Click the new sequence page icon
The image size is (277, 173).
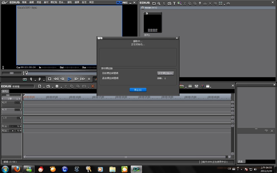coord(40,86)
